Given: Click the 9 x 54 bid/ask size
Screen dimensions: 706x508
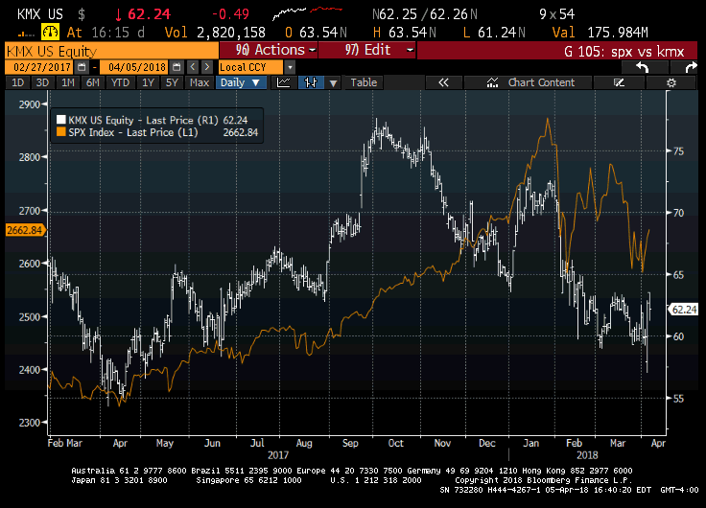Looking at the screenshot, I should pos(557,14).
